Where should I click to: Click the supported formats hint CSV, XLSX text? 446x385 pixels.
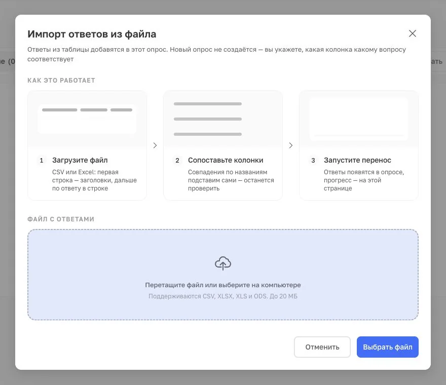point(222,296)
